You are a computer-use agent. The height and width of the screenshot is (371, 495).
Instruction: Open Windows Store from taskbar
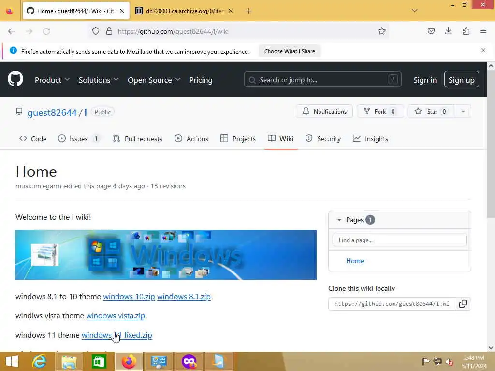99,361
